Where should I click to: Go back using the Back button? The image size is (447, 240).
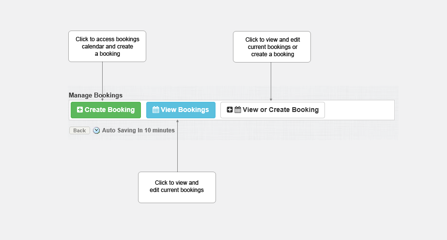point(79,130)
